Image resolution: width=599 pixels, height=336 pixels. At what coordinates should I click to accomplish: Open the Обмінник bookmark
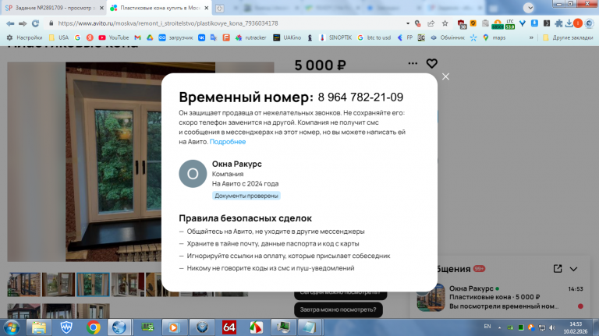pos(448,37)
